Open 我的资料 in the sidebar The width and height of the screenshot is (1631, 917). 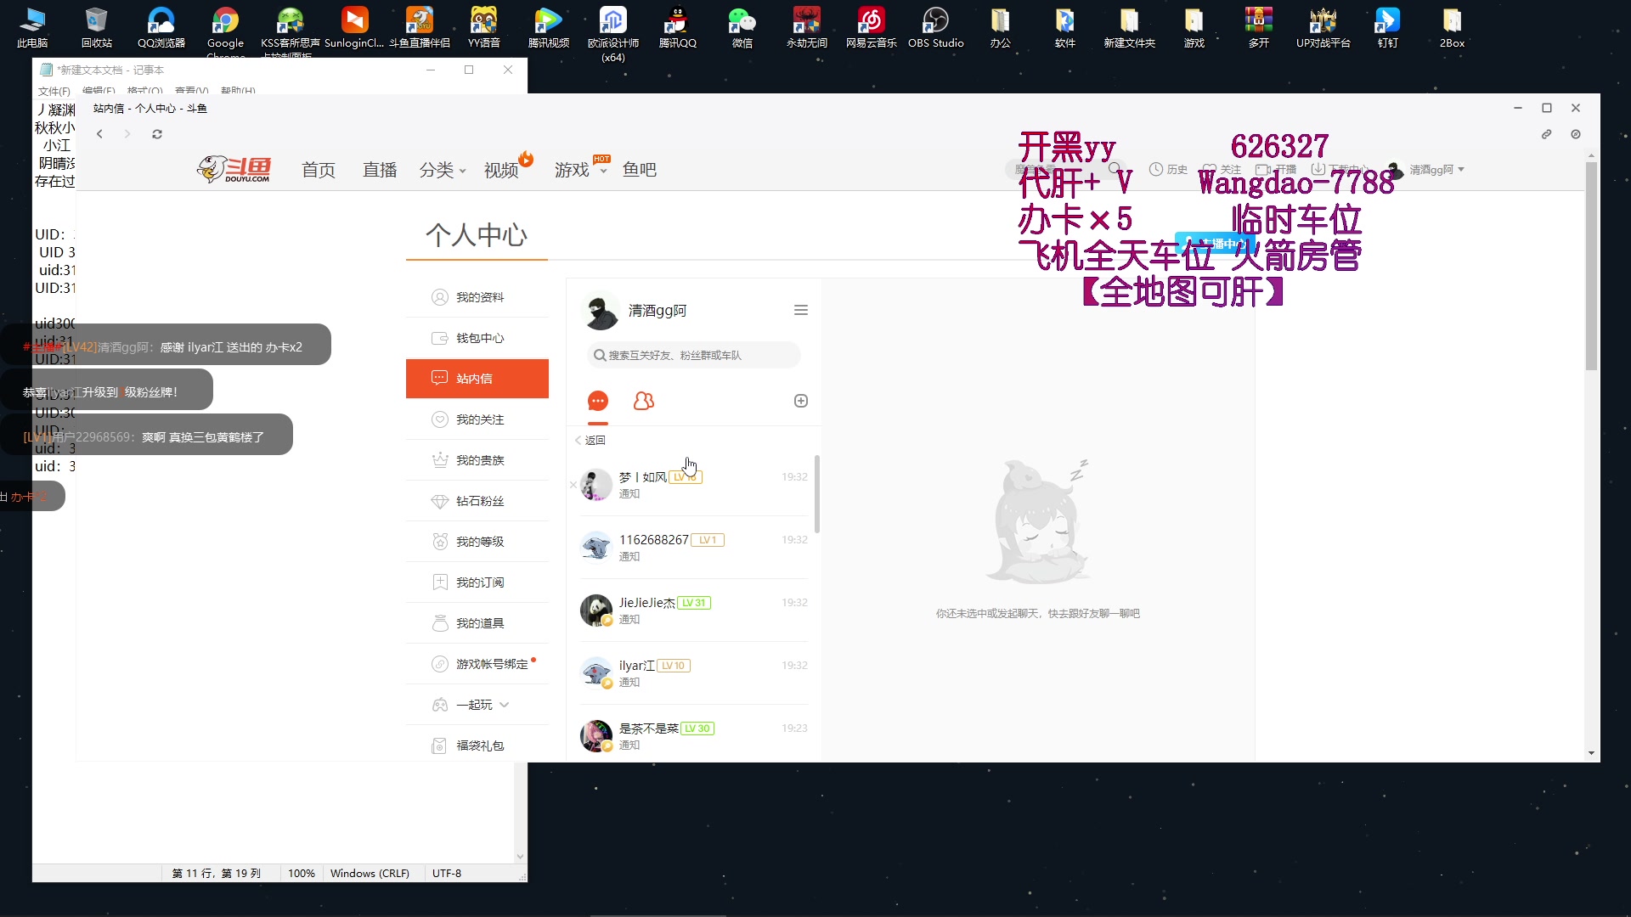pos(477,297)
